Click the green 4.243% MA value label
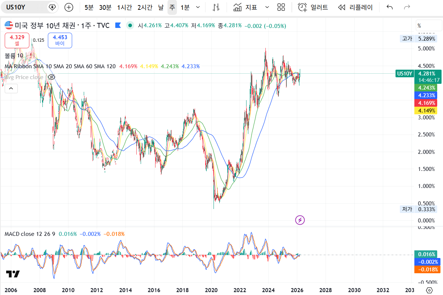The width and height of the screenshot is (443, 295). pos(426,88)
